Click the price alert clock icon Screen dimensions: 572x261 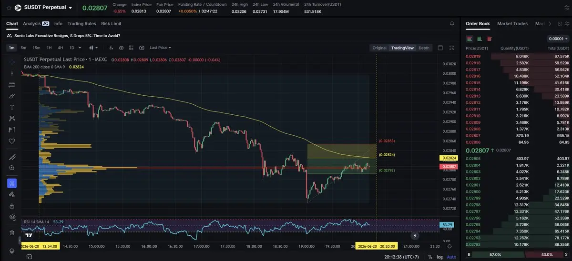121,48
